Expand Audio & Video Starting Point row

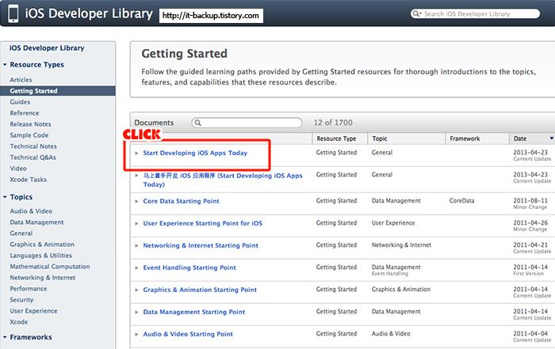(x=136, y=334)
